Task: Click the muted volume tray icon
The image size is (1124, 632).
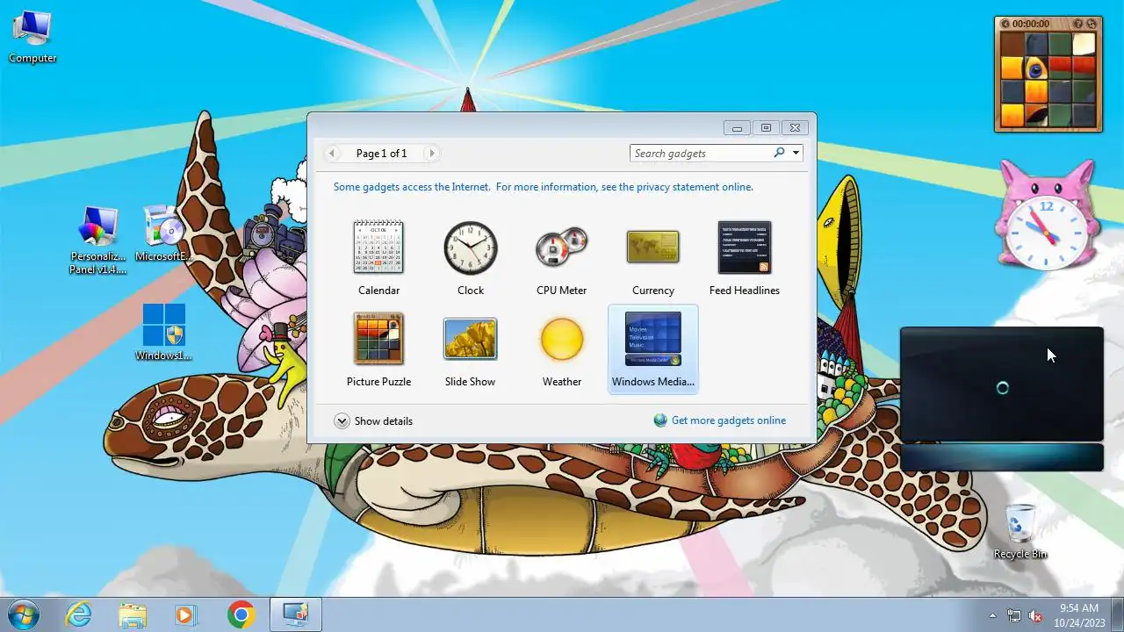Action: (1035, 615)
